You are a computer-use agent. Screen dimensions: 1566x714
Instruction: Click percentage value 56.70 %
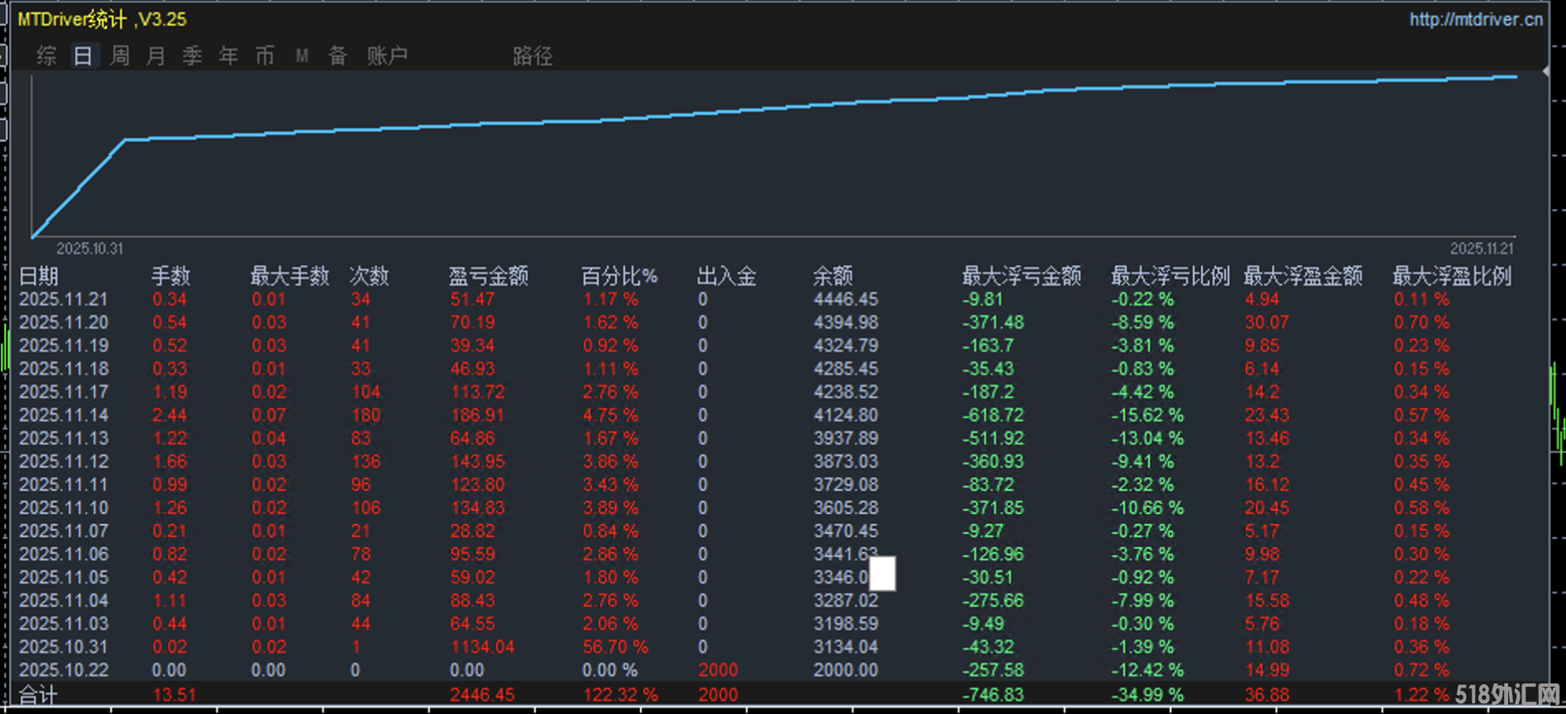[x=615, y=646]
